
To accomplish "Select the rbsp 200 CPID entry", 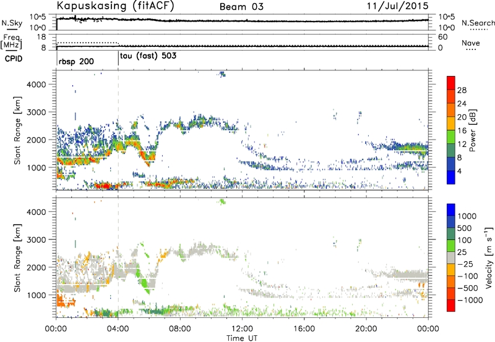I will click(76, 61).
